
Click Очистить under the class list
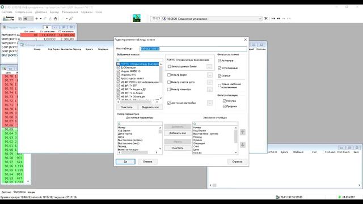coord(126,107)
